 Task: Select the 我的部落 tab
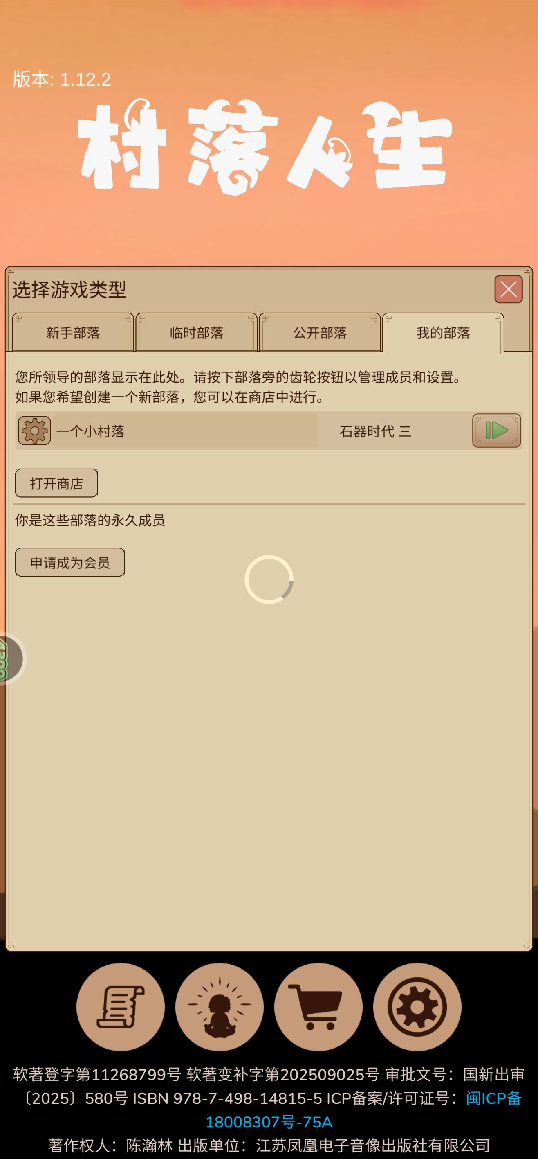(443, 332)
